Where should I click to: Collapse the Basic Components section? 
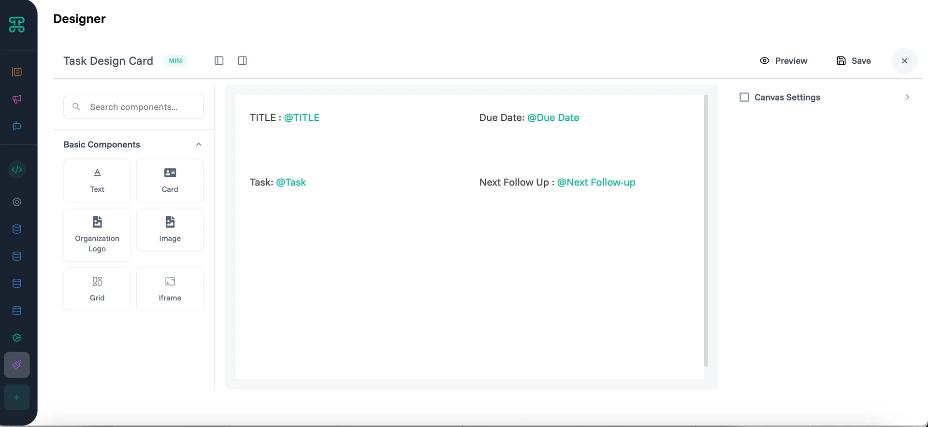pos(198,144)
